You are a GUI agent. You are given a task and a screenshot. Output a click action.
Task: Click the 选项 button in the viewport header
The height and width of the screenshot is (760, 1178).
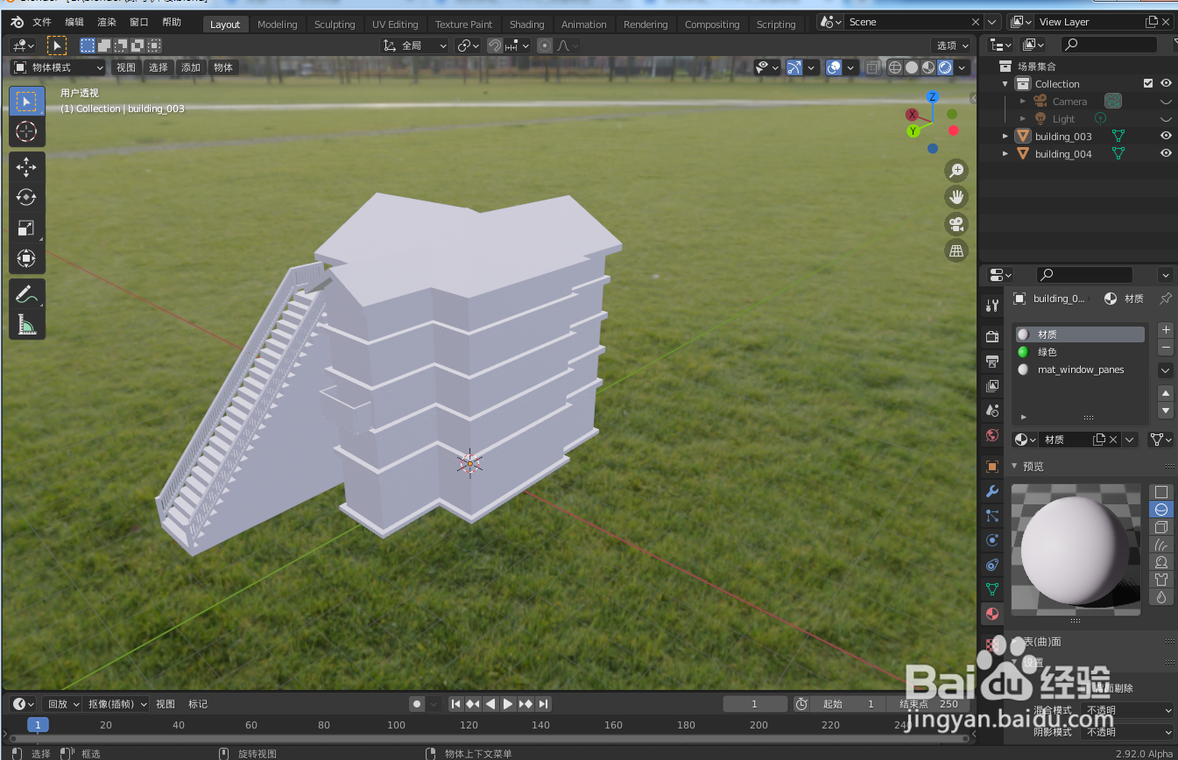click(x=951, y=45)
